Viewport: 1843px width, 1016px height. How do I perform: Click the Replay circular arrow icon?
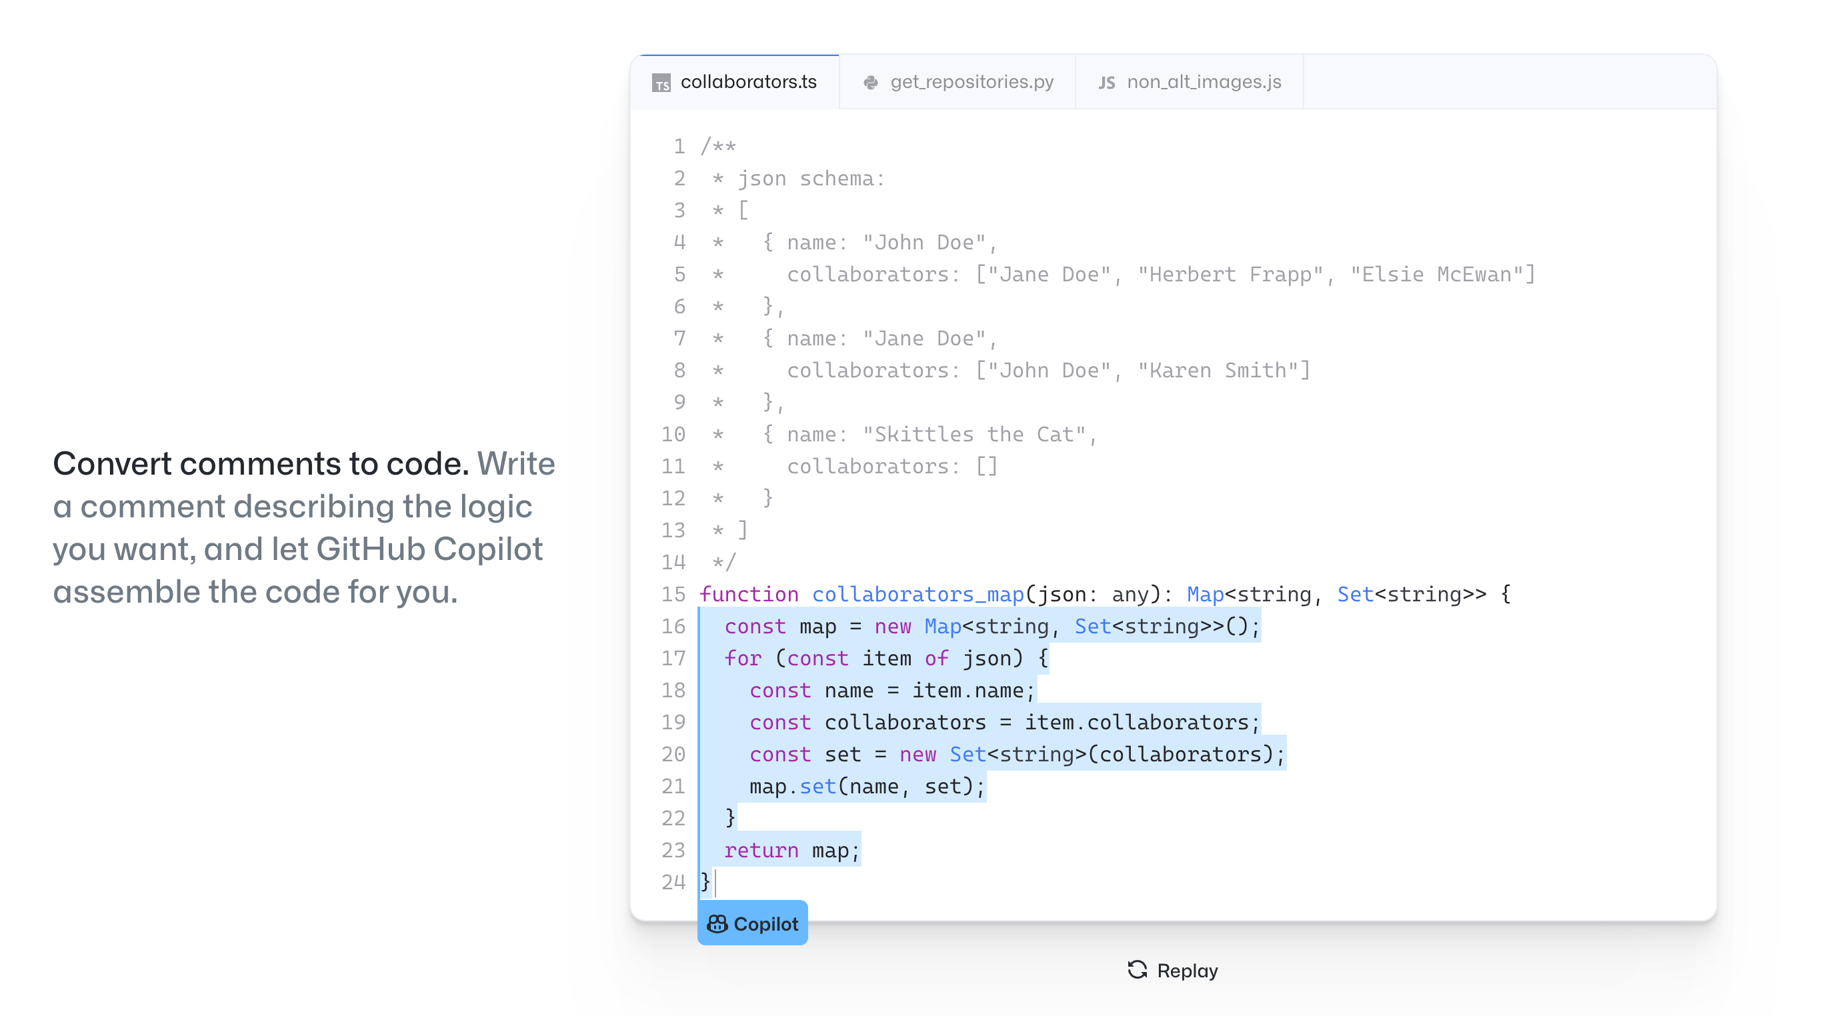1138,969
